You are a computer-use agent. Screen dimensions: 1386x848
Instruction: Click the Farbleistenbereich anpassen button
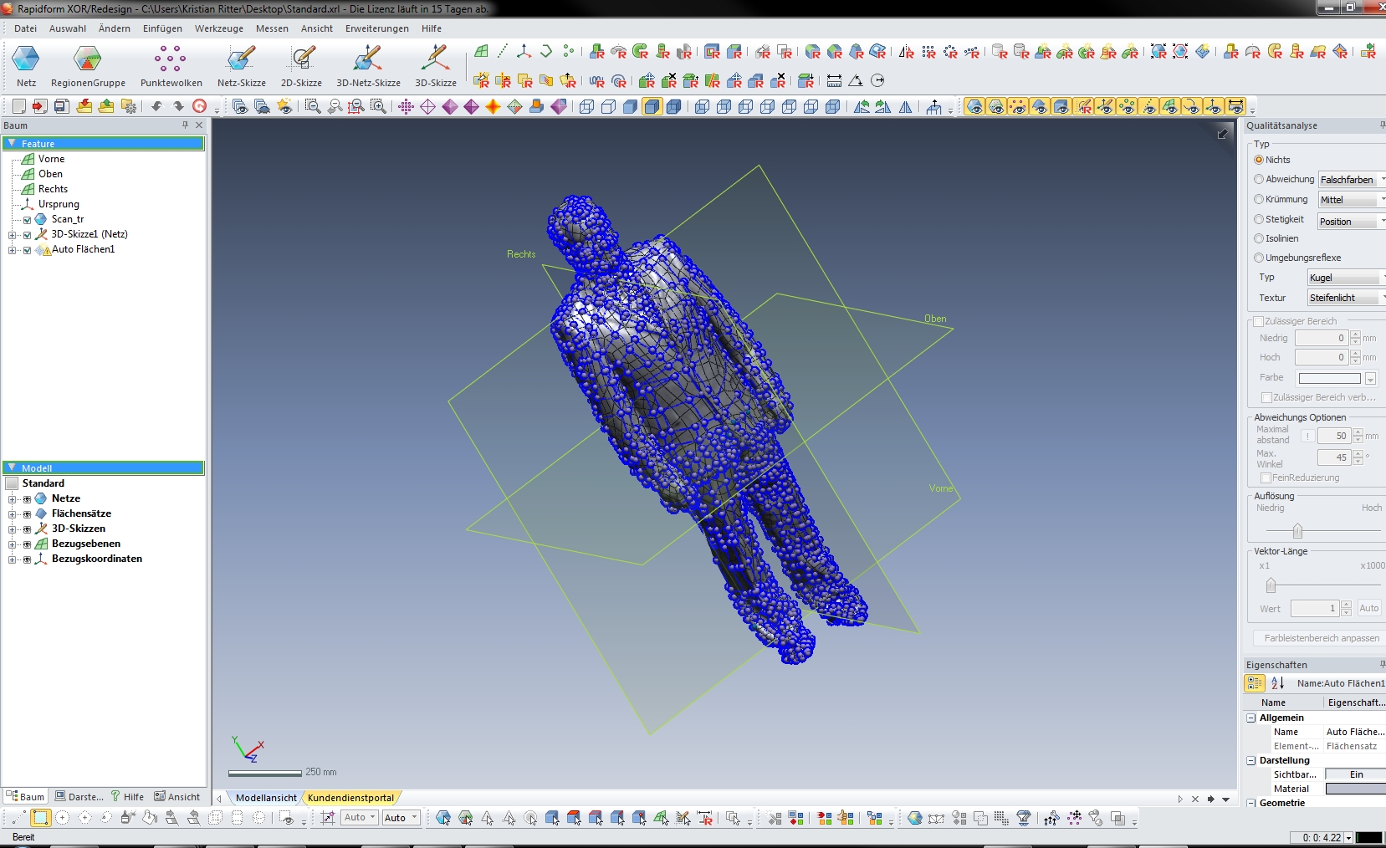tap(1321, 638)
